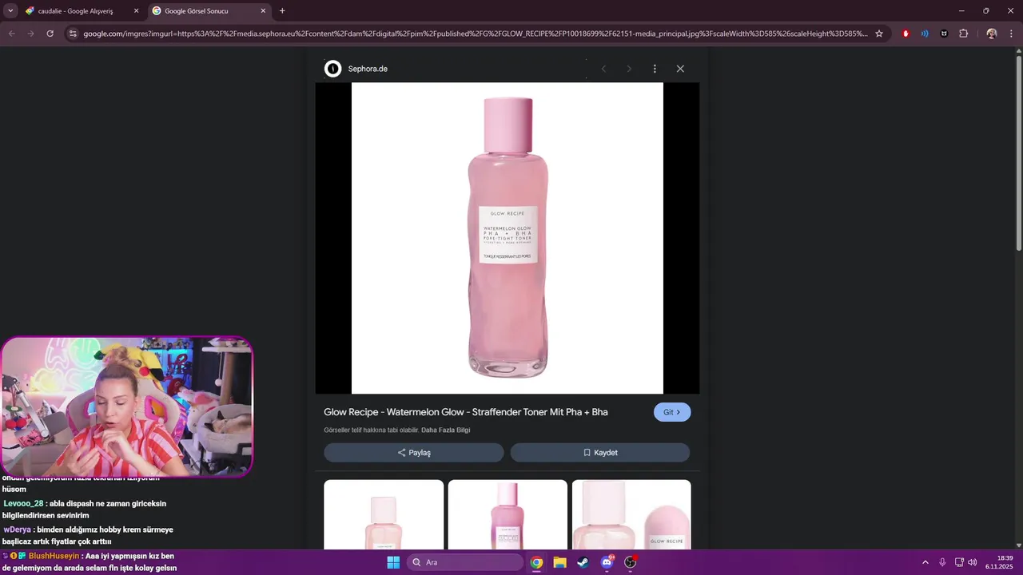Open the Glow Recipe Watermelon Glow title link
This screenshot has width=1023, height=575.
tap(466, 412)
